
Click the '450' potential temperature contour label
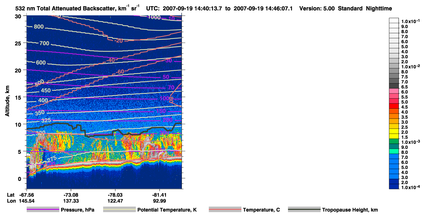tap(46, 90)
